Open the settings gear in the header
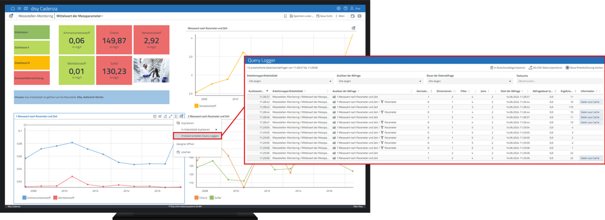605x220 pixels. click(x=338, y=8)
